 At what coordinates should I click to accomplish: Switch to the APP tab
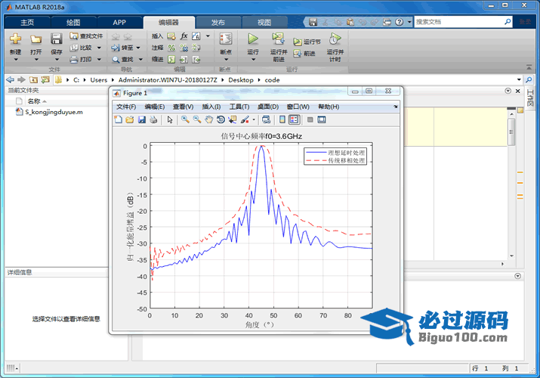[119, 23]
